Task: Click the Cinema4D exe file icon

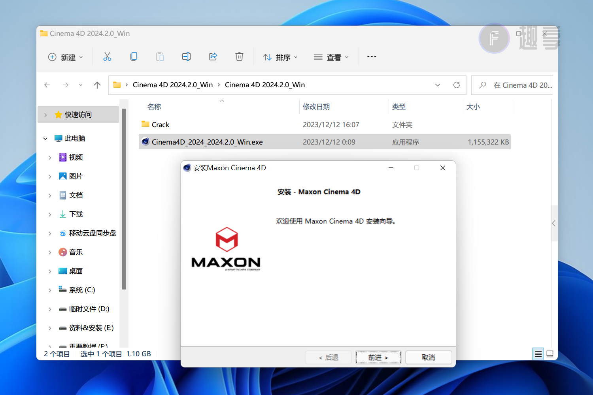Action: pos(145,141)
